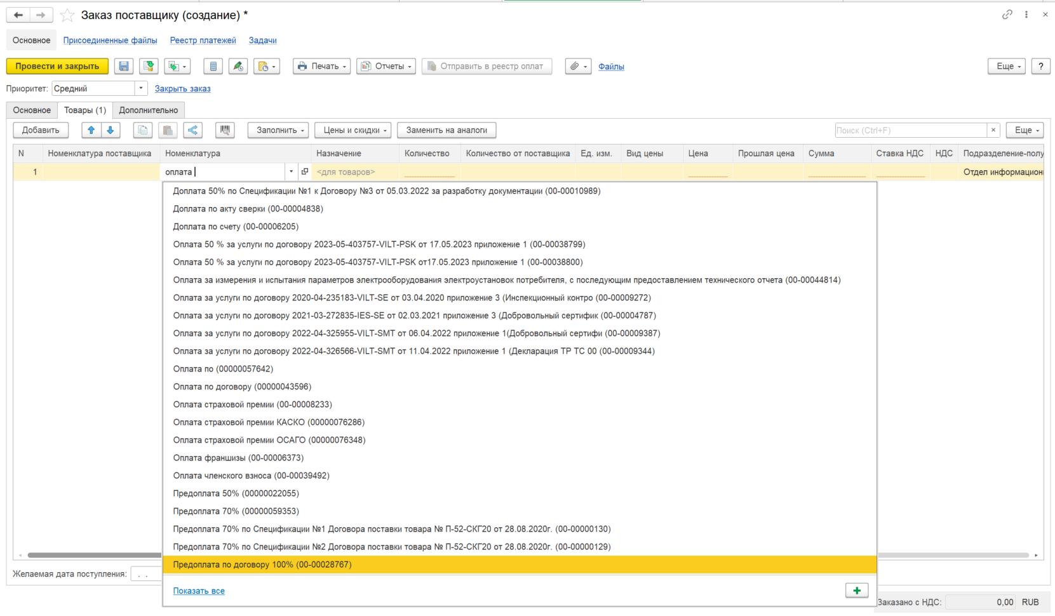The width and height of the screenshot is (1055, 616).
Task: Open the Цены и скидки dropdown
Action: click(x=353, y=130)
